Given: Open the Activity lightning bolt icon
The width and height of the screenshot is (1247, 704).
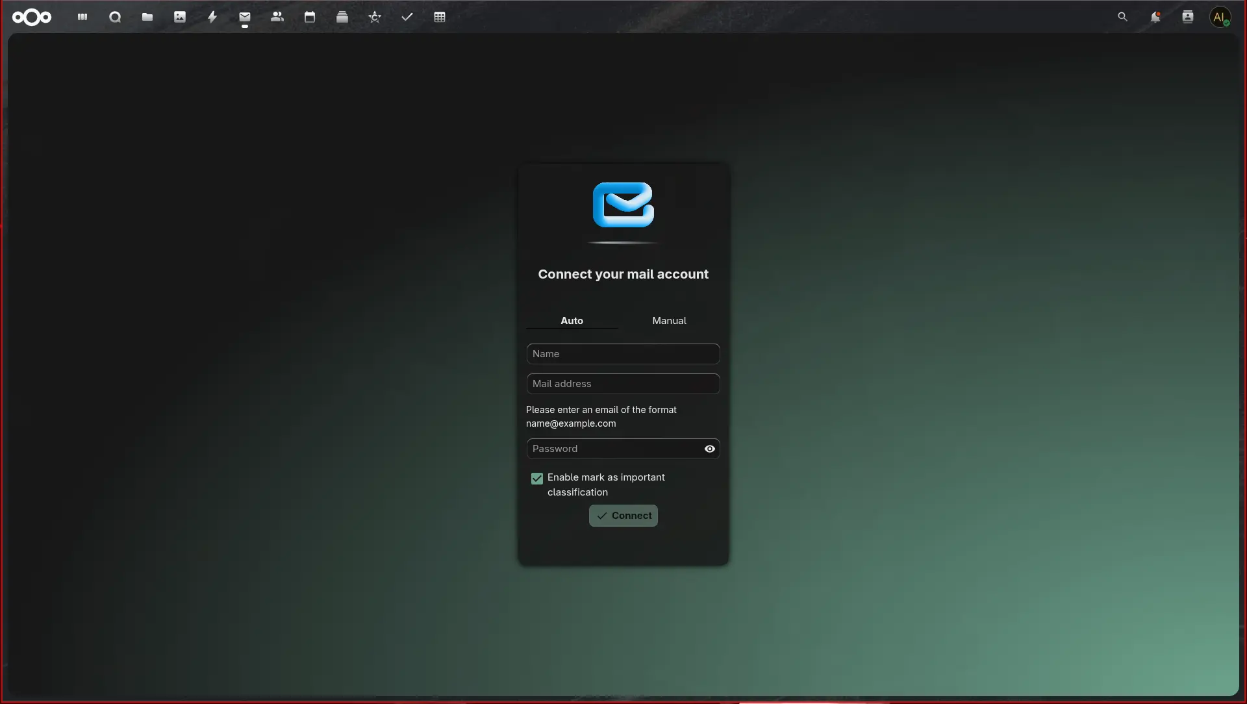Looking at the screenshot, I should tap(212, 17).
